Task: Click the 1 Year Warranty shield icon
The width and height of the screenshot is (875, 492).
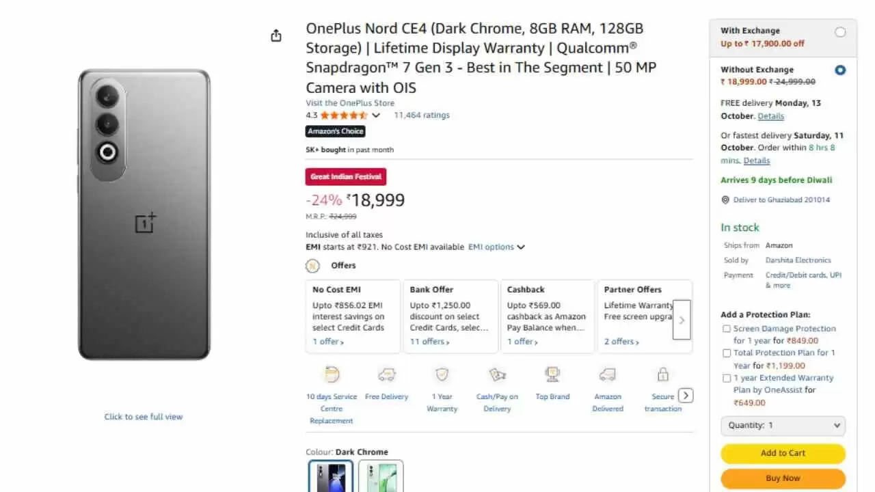Action: click(442, 374)
